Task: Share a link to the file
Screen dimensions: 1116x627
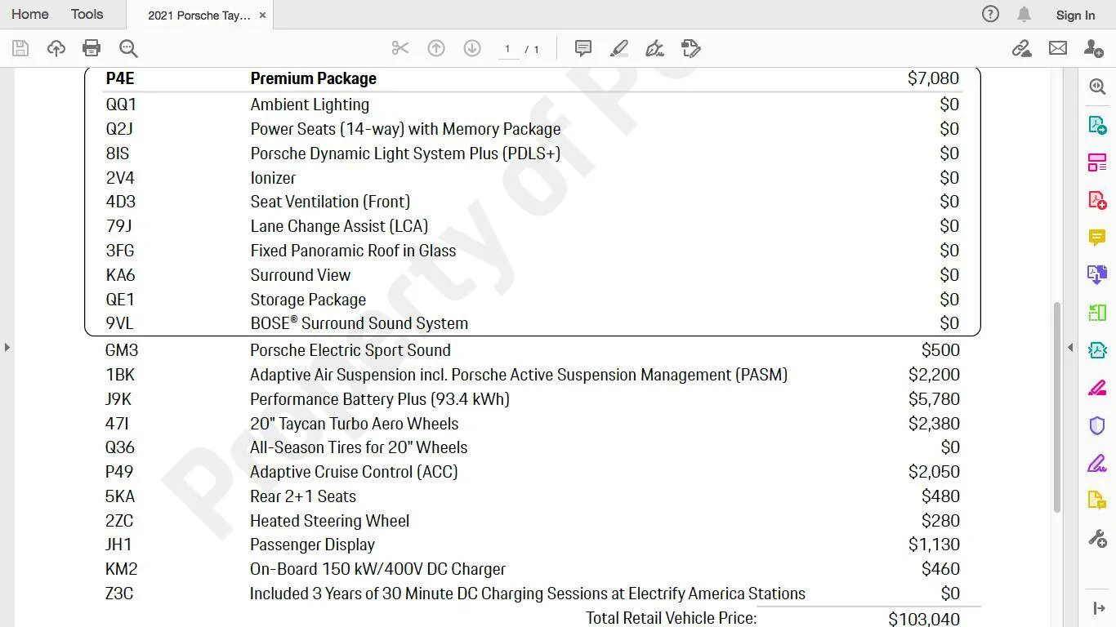Action: coord(1022,48)
